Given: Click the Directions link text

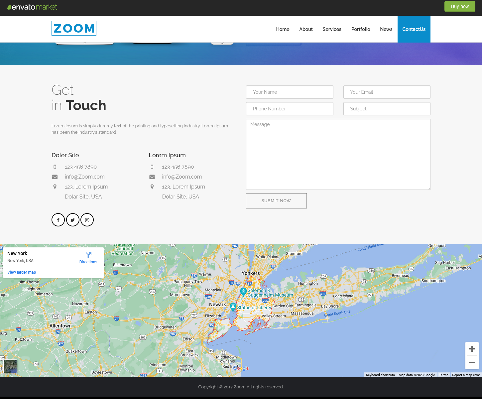Looking at the screenshot, I should pos(88,262).
